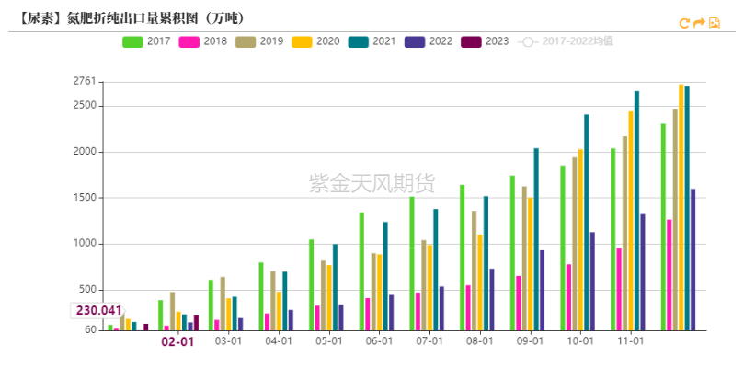Click the 07-01 axis label
This screenshot has height=380, width=744.
(429, 341)
